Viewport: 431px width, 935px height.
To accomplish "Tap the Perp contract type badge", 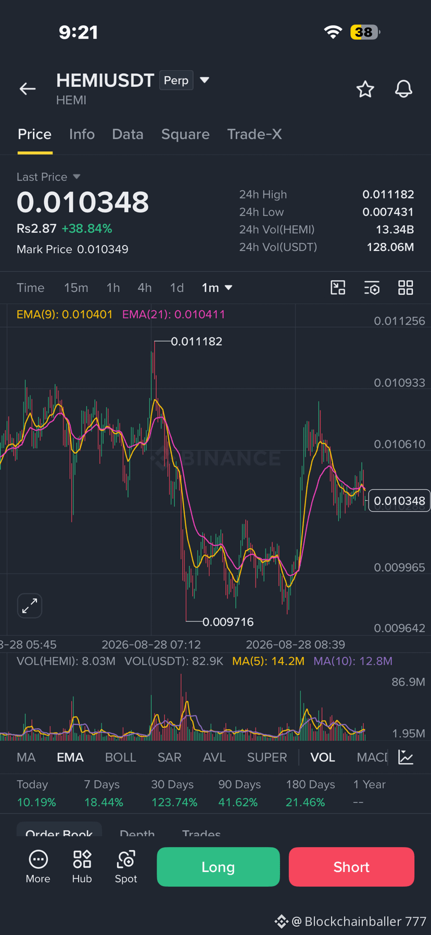I will pos(176,80).
